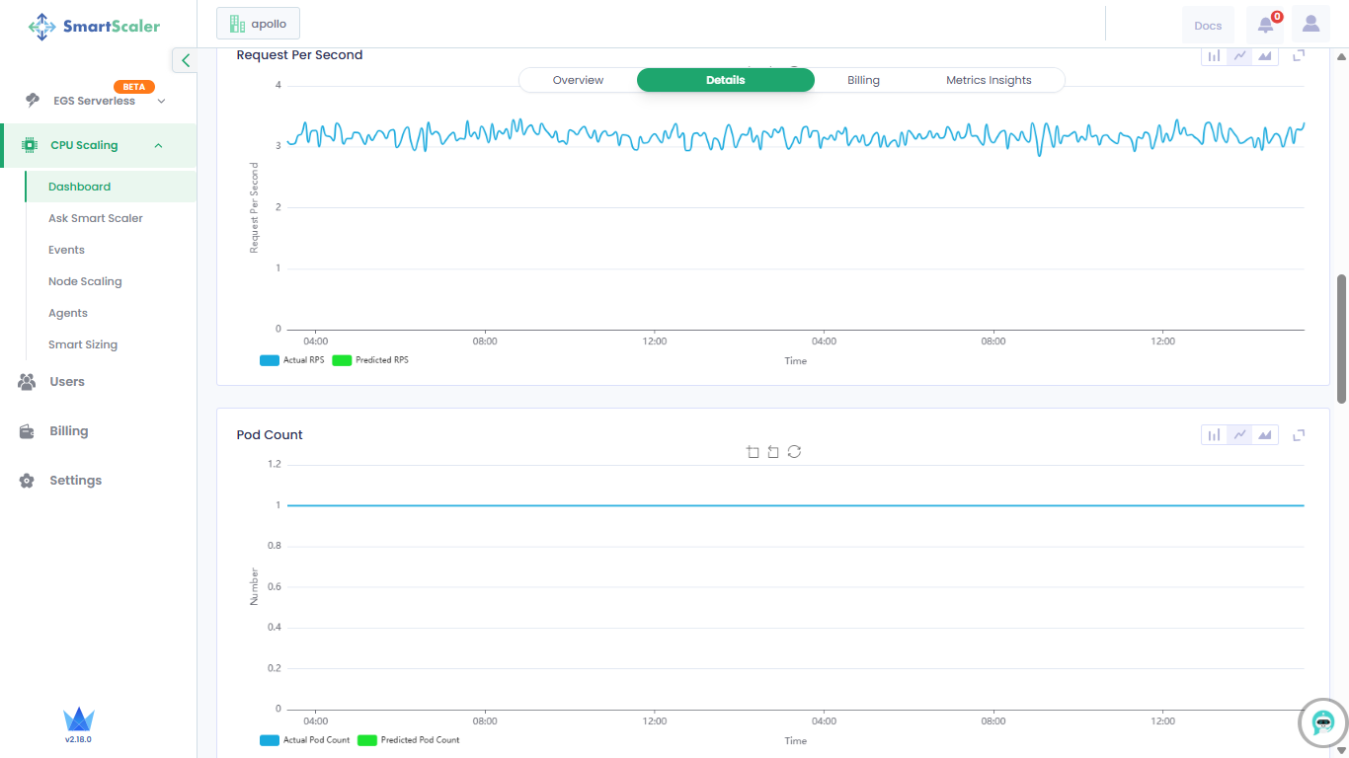The image size is (1349, 758).
Task: Switch Pod Count chart to area view
Action: (1265, 435)
